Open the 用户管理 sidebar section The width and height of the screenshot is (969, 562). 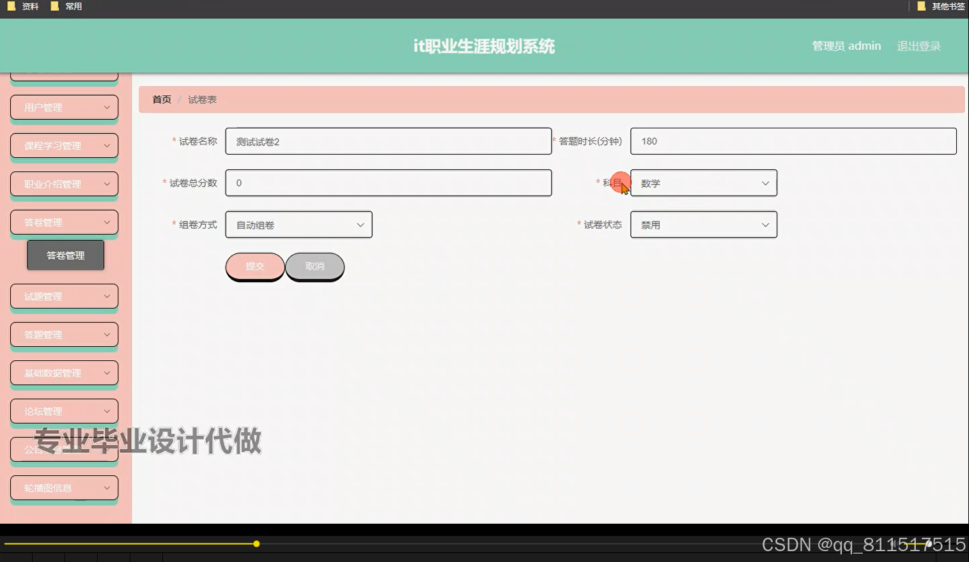pos(63,107)
